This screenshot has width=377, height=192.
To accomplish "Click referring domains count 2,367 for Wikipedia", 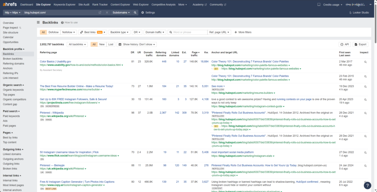I will [x=163, y=113].
